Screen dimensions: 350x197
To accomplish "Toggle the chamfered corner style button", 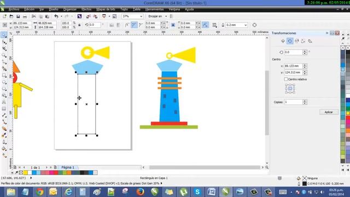I will click(141, 25).
